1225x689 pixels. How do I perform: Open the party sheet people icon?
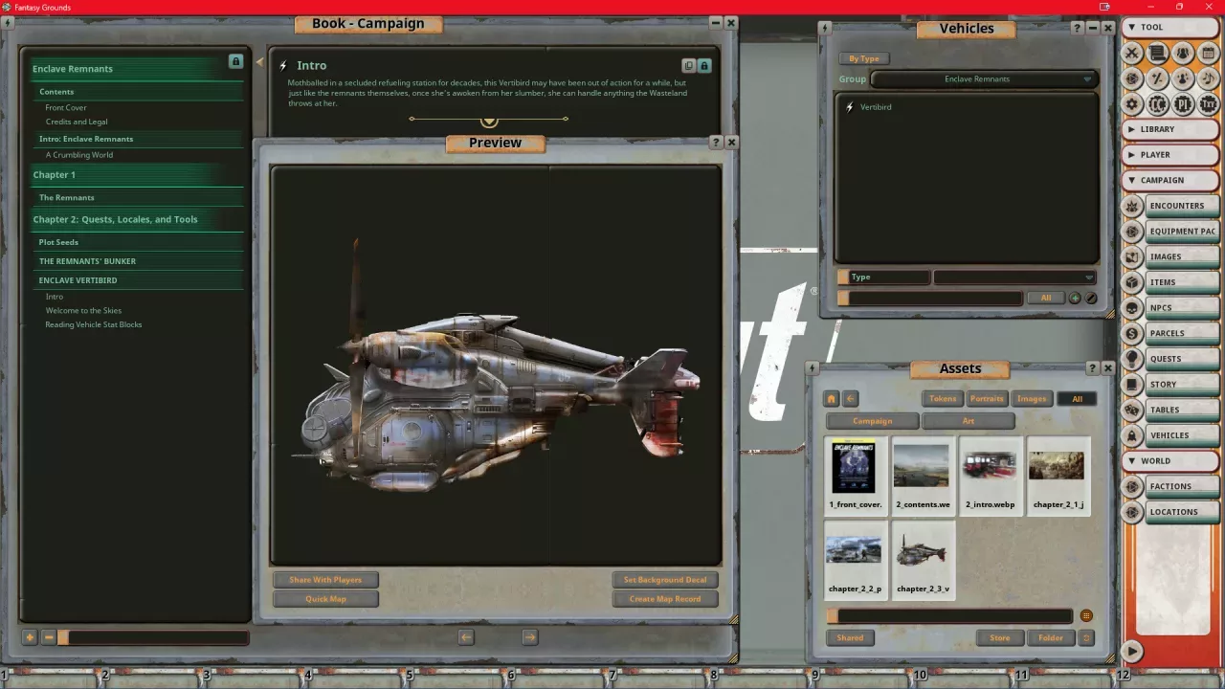1183,54
